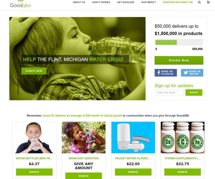Open the shopping cart icon
This screenshot has width=215, height=179.
click(x=208, y=2)
